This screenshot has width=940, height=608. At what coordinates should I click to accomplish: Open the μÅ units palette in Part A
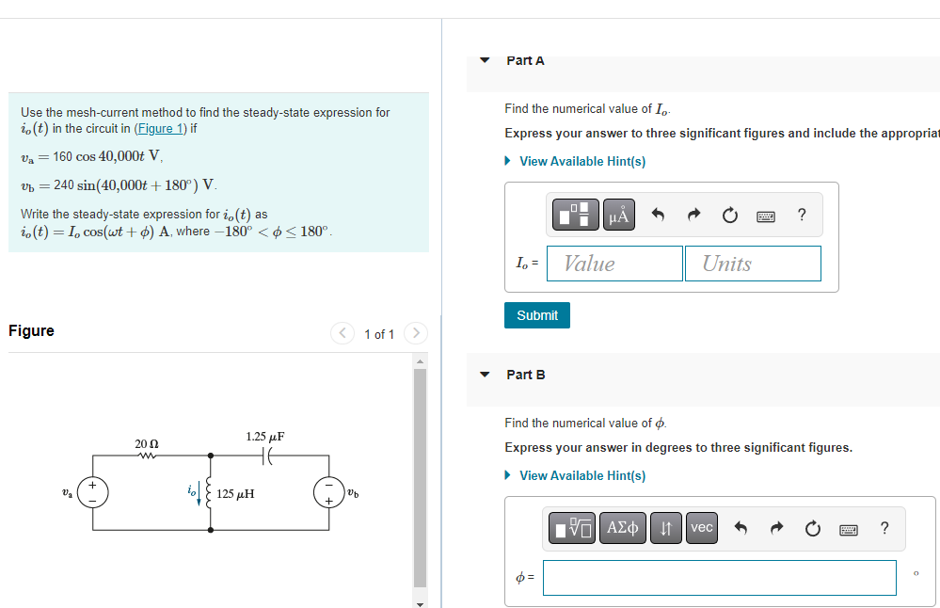[616, 215]
